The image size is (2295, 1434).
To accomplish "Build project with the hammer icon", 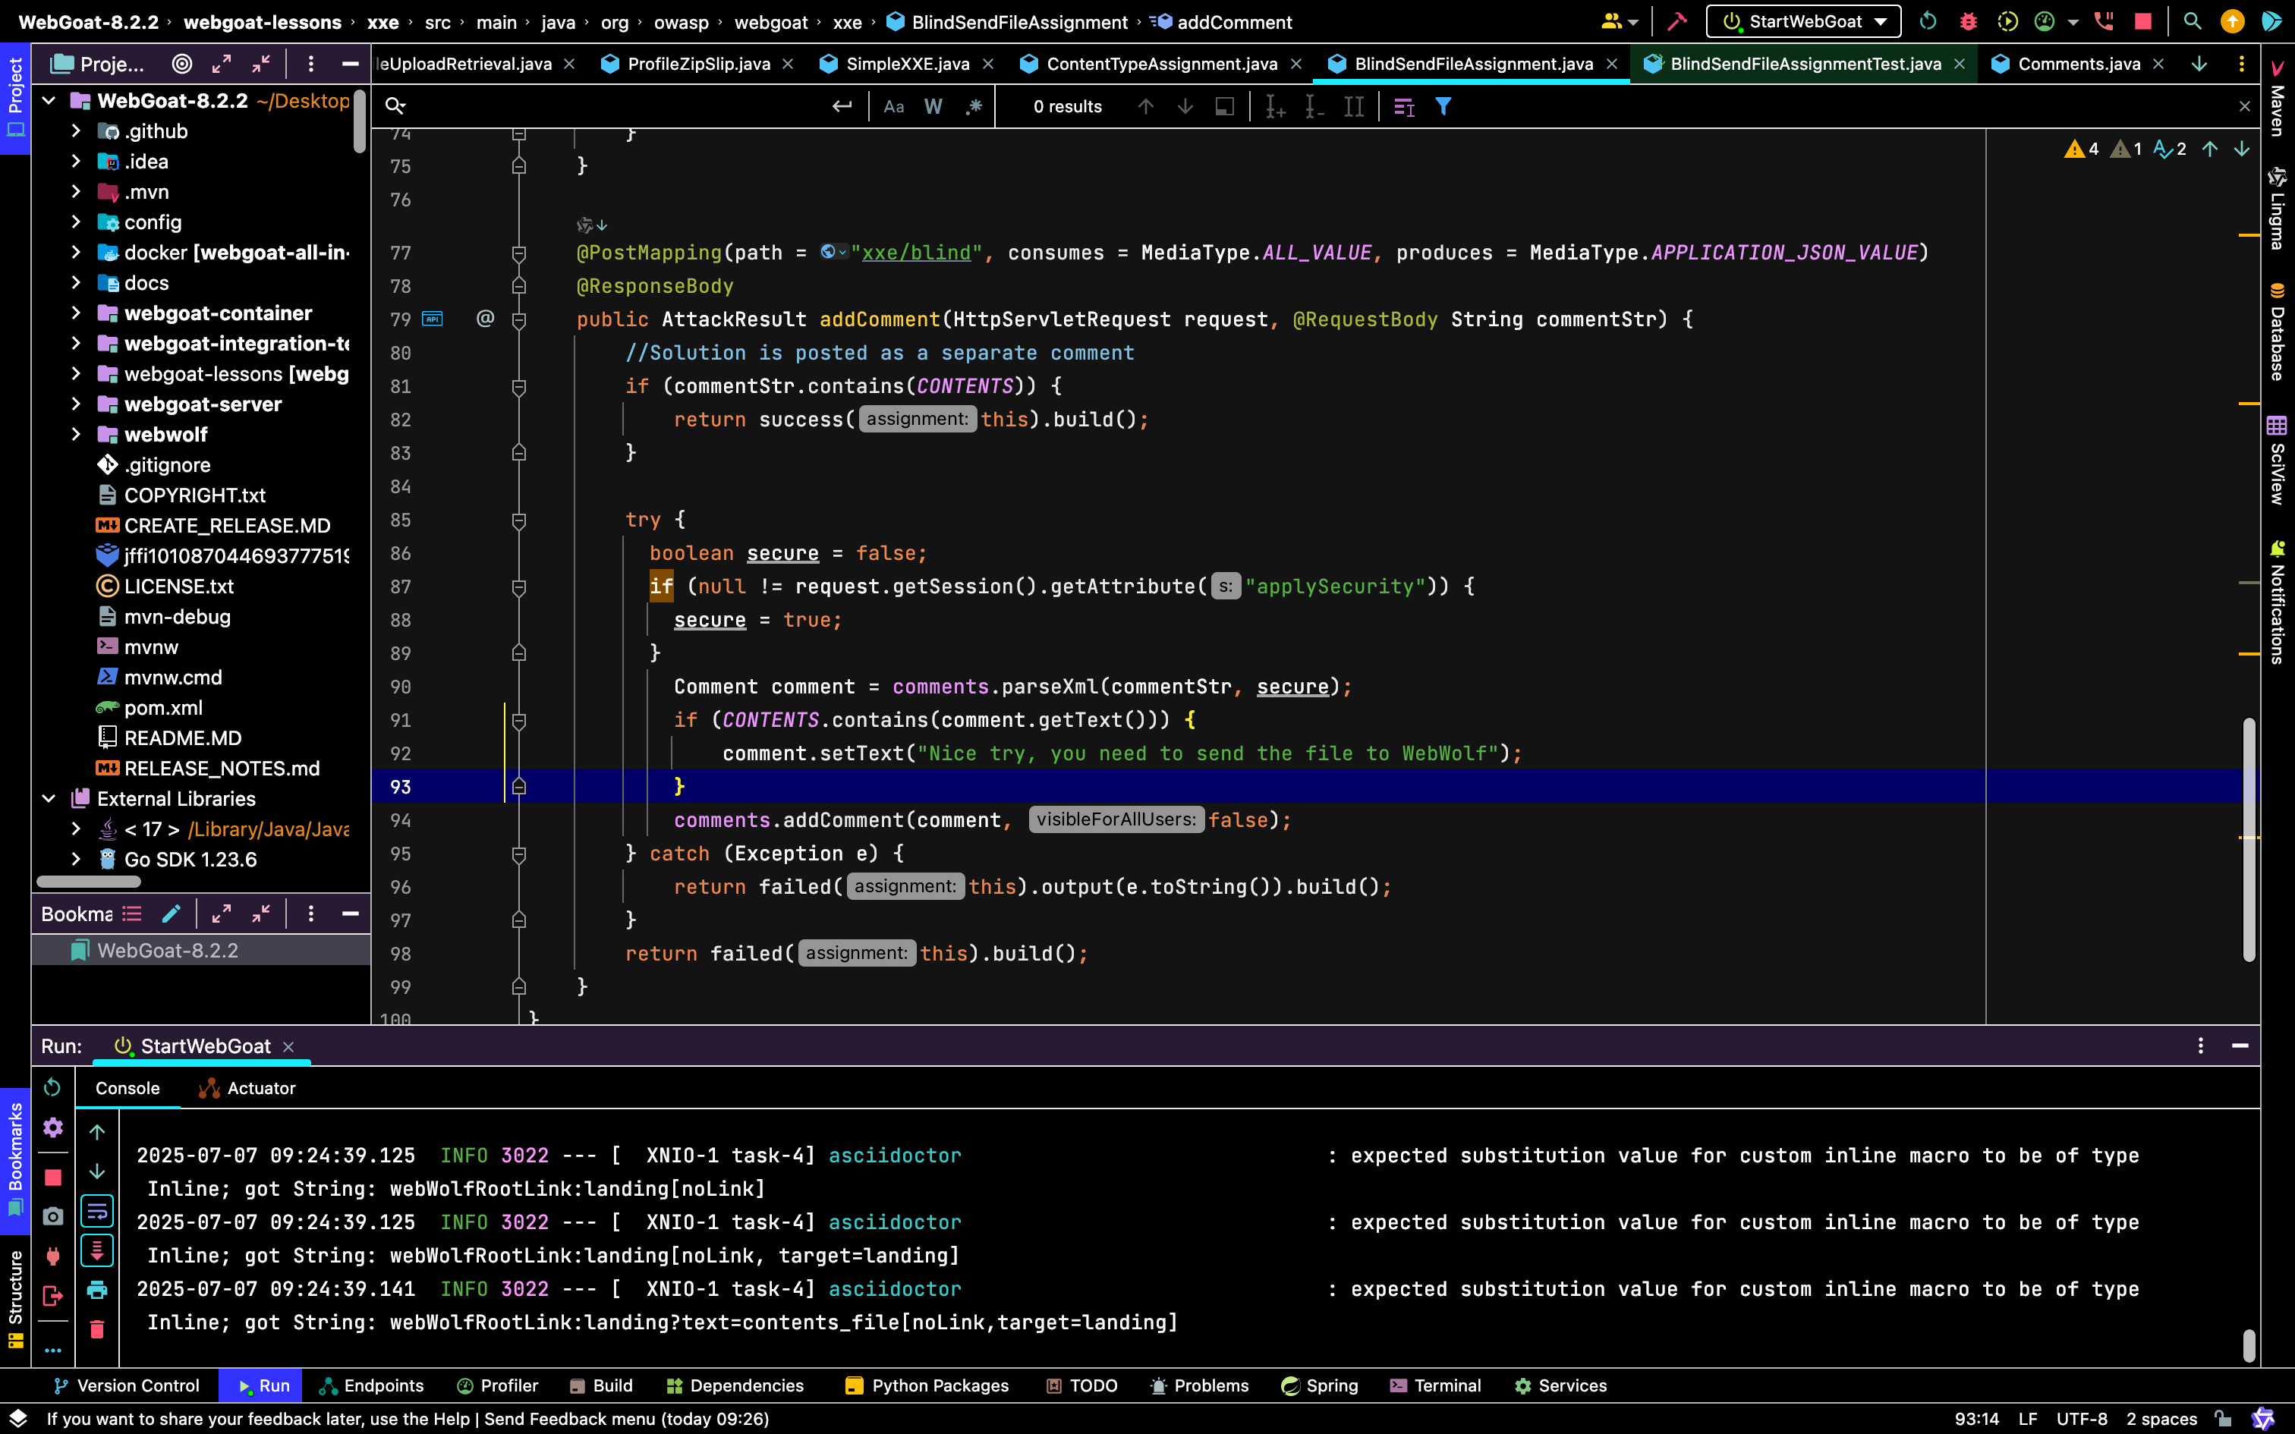I will click(1676, 22).
